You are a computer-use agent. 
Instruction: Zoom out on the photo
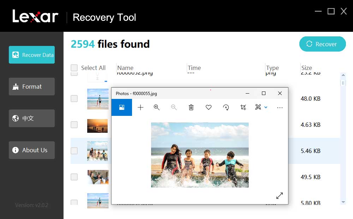pyautogui.click(x=174, y=107)
